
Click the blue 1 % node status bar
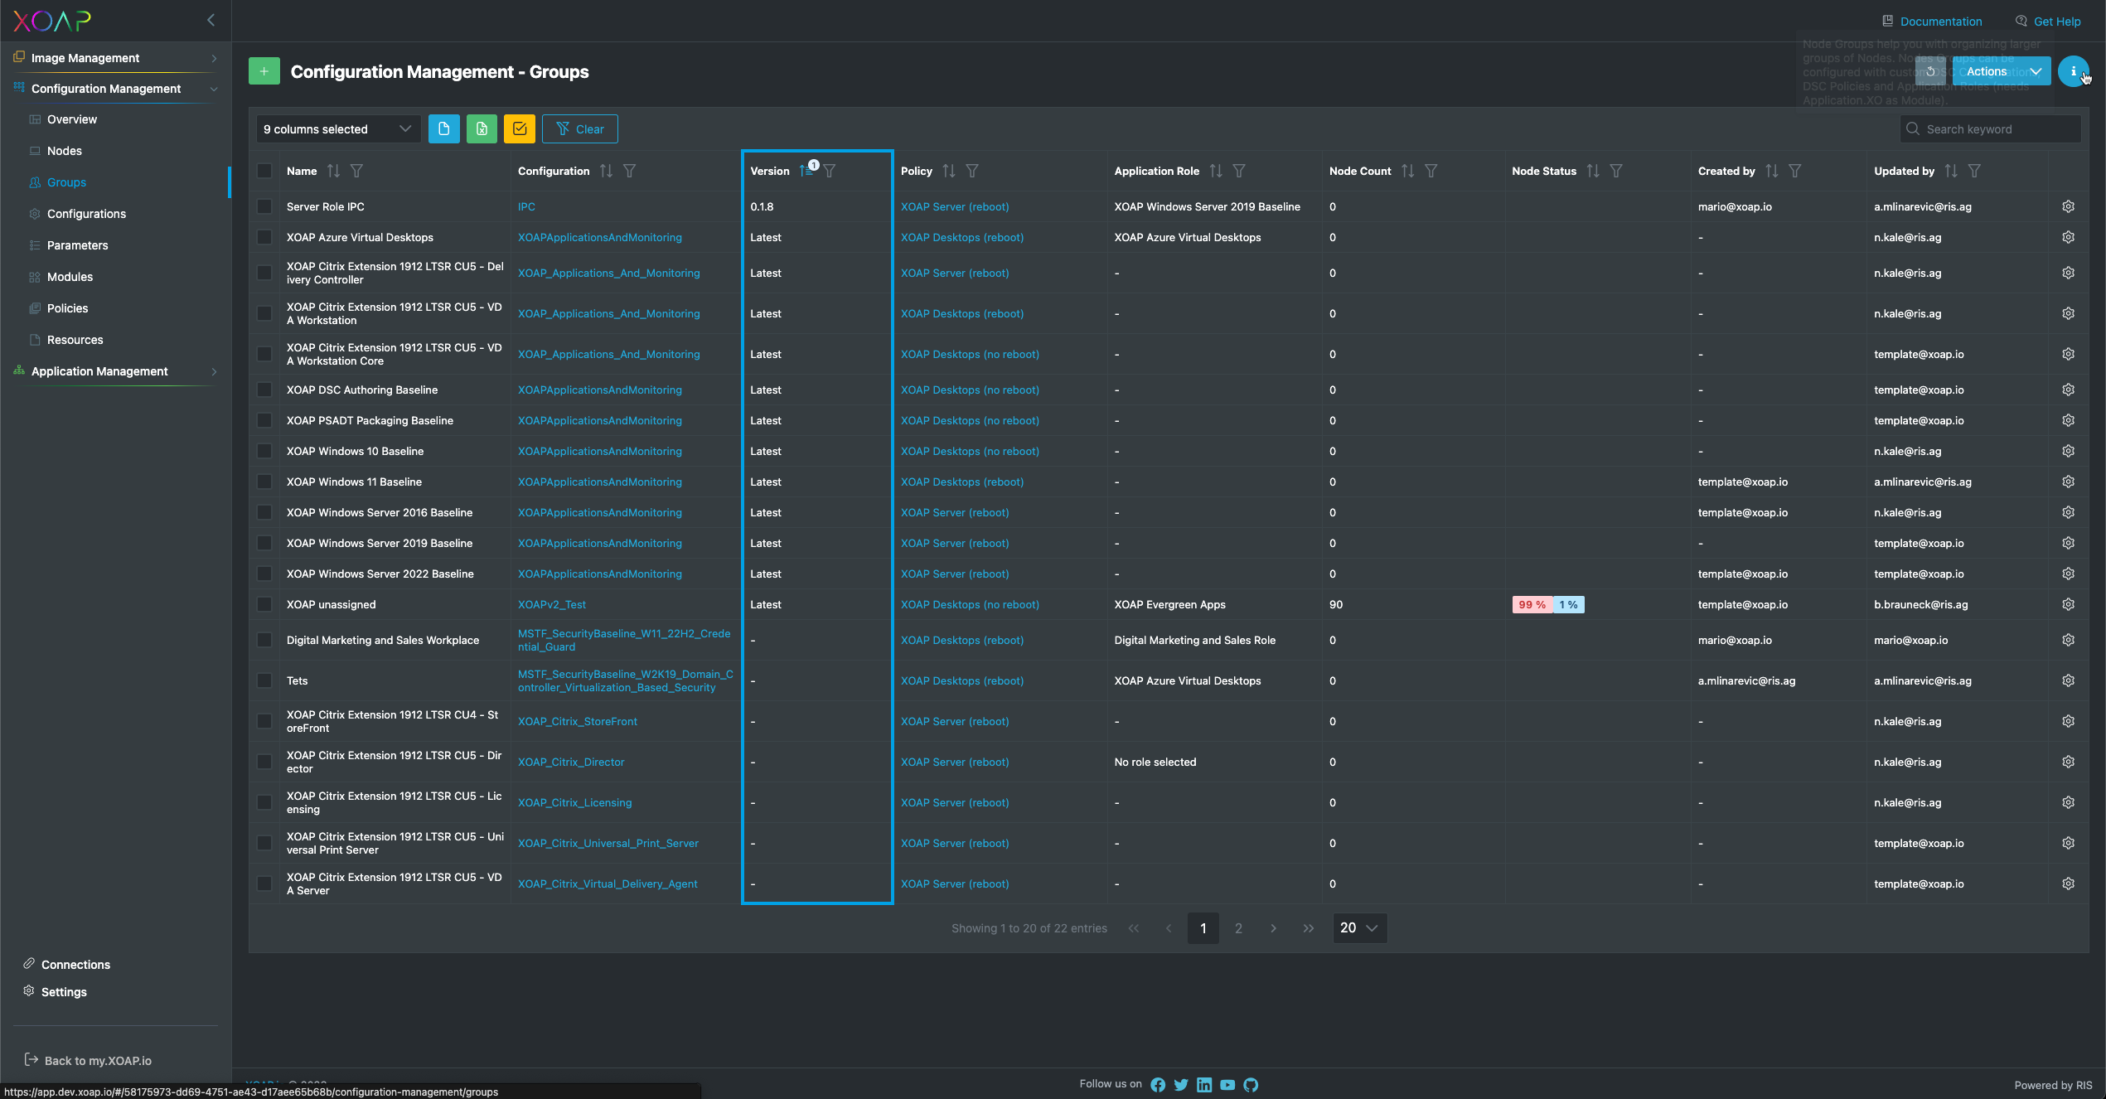click(1567, 604)
